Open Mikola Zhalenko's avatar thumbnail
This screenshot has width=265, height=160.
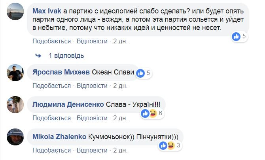point(15,137)
